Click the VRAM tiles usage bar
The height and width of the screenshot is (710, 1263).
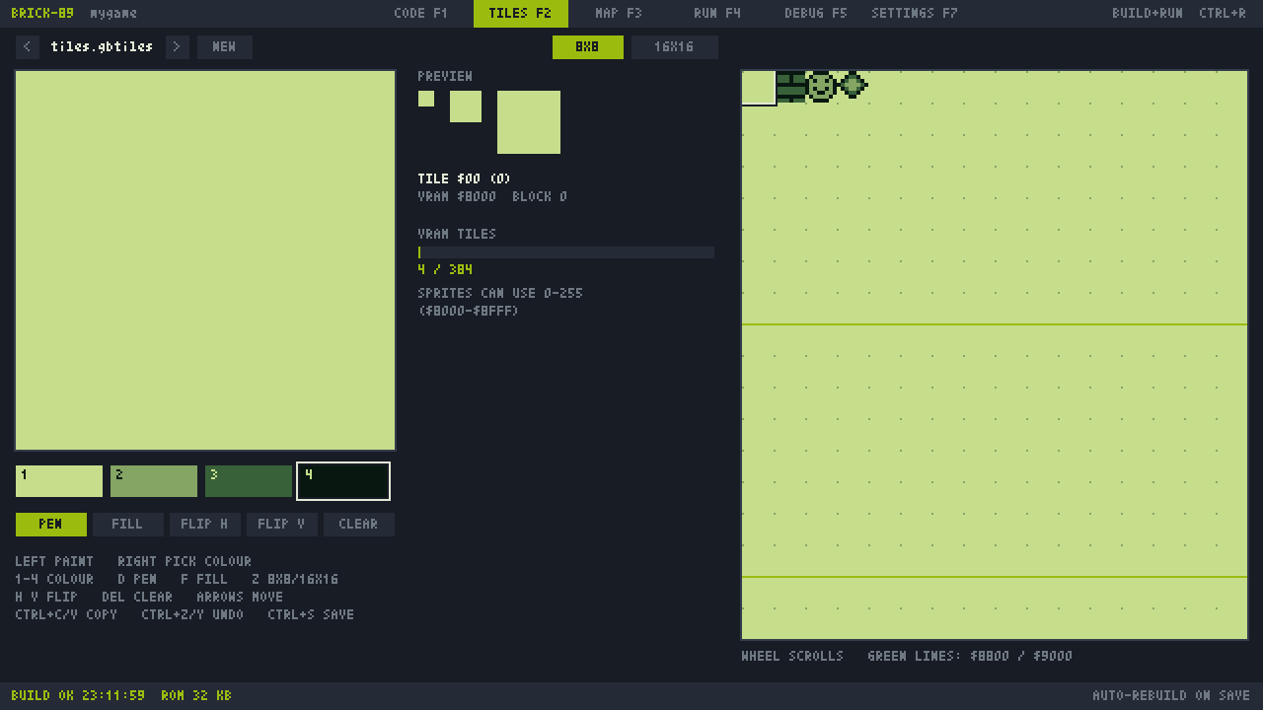(566, 252)
